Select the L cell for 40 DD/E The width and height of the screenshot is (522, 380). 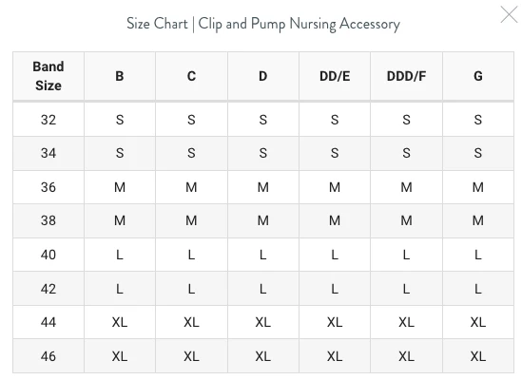(x=335, y=255)
